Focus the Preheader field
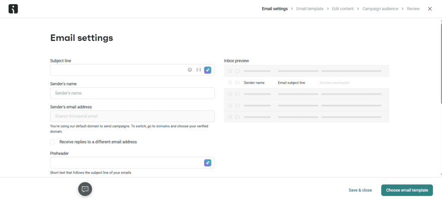This screenshot has height=202, width=442. coord(133,163)
